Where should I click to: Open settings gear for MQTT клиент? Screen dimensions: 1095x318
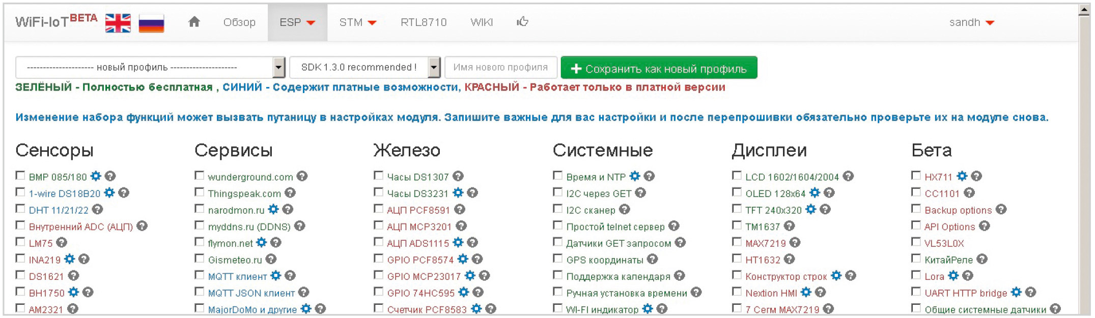(x=276, y=276)
